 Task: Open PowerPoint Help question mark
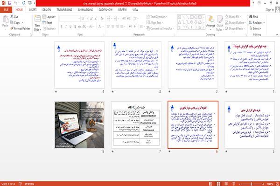click(253, 3)
